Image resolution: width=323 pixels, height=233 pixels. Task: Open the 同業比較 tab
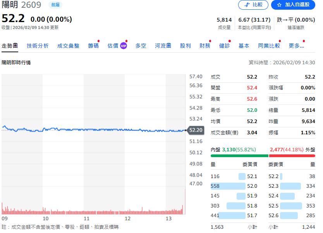270,45
